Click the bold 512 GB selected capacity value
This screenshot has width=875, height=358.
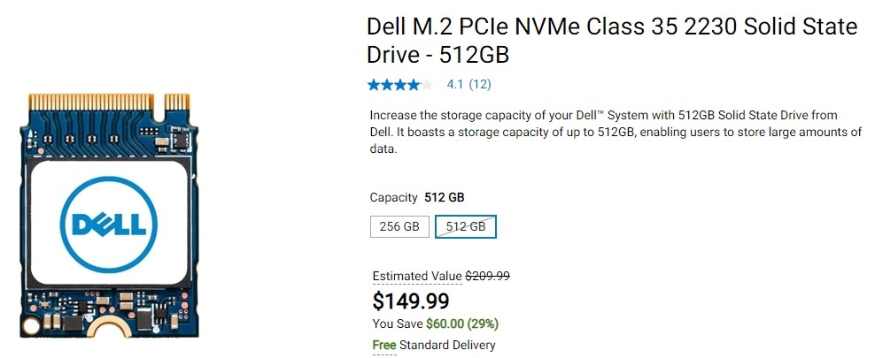coord(445,197)
